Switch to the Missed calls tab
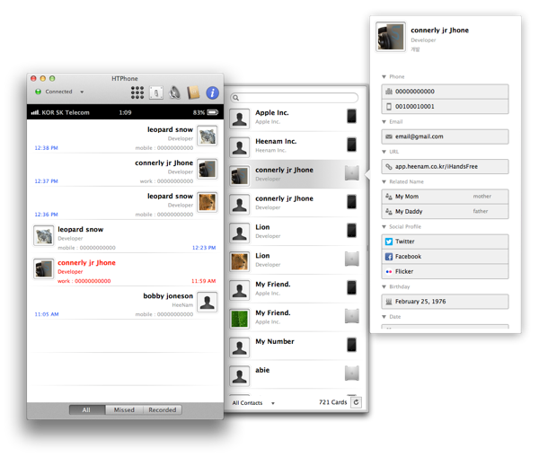Screen dimensions: 539x457 (x=124, y=409)
